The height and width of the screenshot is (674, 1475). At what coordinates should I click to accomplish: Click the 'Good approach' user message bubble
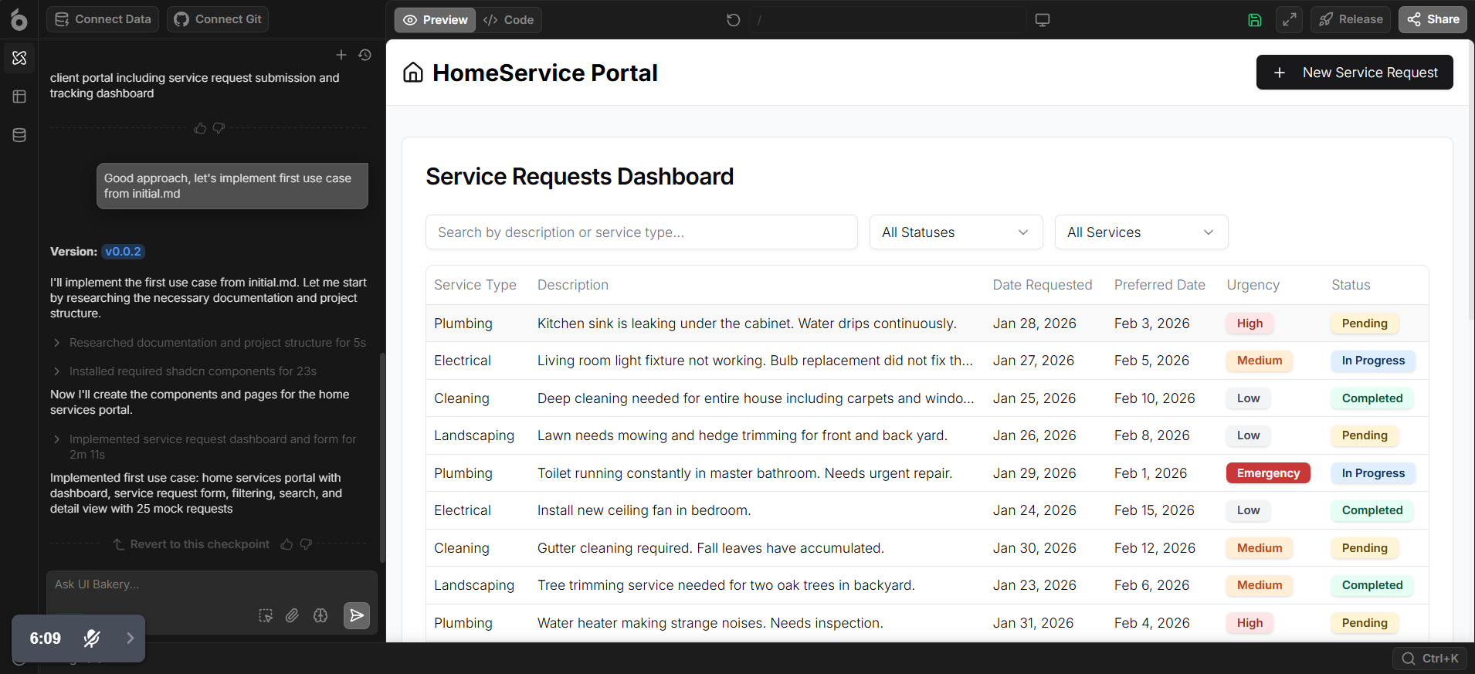click(232, 186)
